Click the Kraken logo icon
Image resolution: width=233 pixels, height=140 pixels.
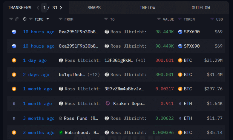point(108,103)
